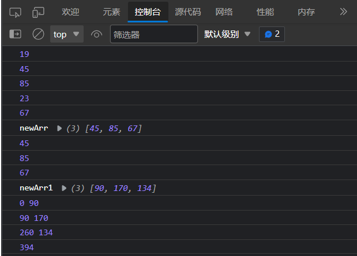Switch to the 元素 tab
Screen dimensions: 357x256
click(x=111, y=12)
